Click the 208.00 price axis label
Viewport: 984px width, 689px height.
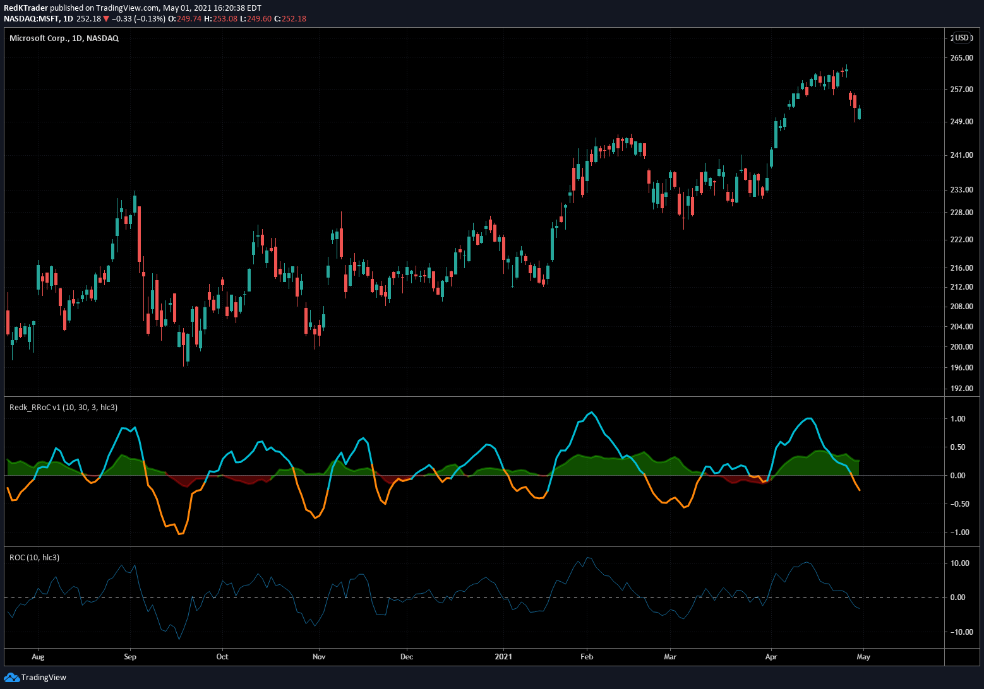pyautogui.click(x=961, y=307)
